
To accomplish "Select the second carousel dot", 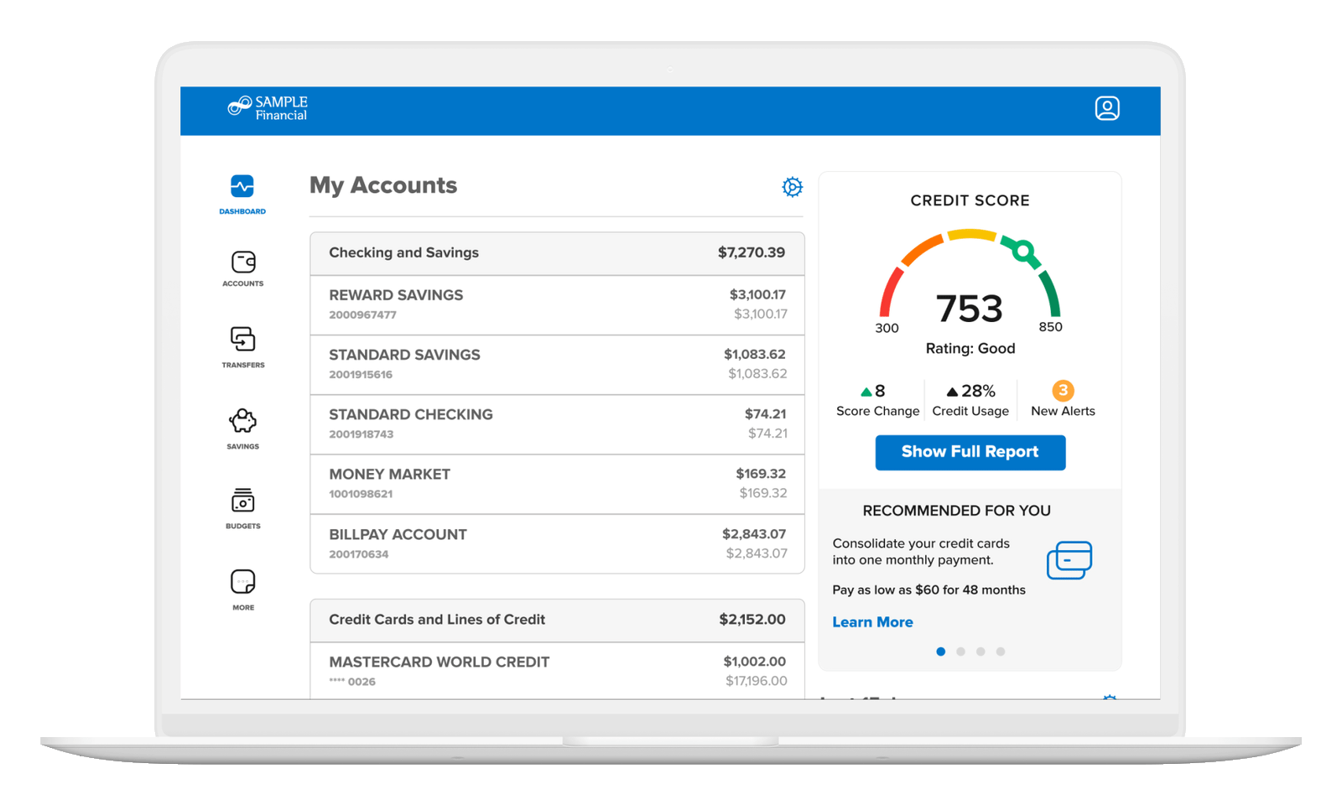I will point(961,651).
